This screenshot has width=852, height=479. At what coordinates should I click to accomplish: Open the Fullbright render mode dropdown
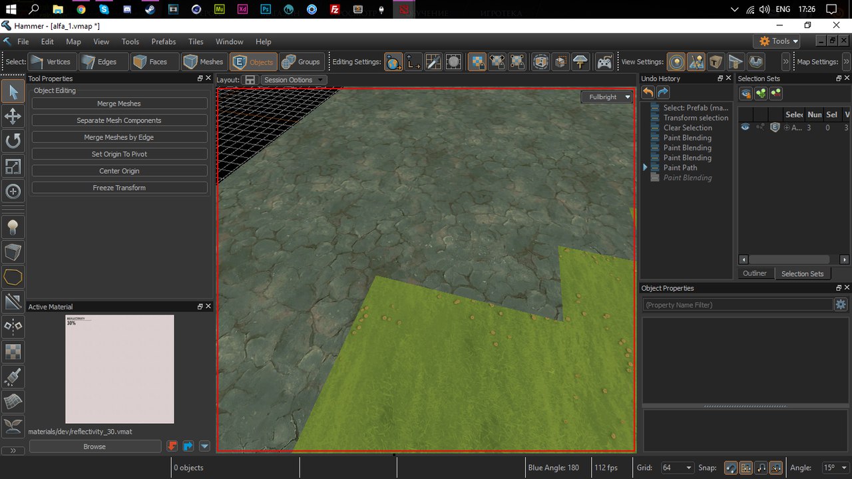[606, 97]
